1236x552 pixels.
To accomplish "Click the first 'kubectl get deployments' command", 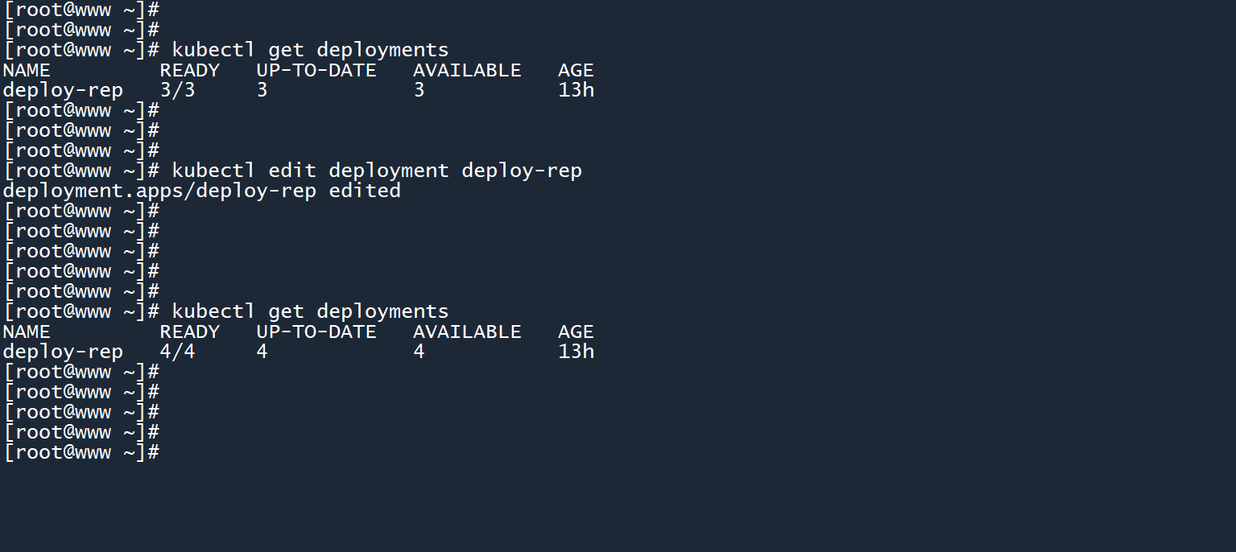I will 310,50.
